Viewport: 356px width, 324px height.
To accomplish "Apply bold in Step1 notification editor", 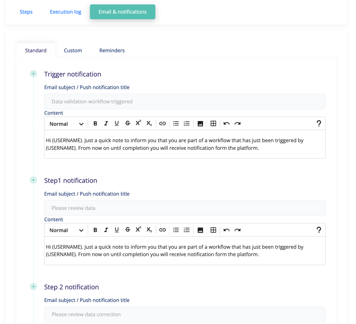I will (95, 230).
